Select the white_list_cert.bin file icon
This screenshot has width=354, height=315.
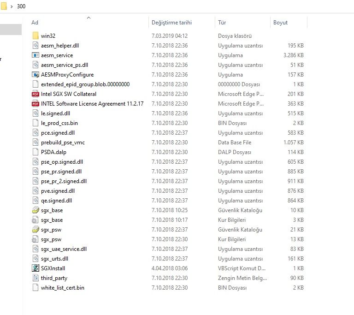tap(35, 288)
